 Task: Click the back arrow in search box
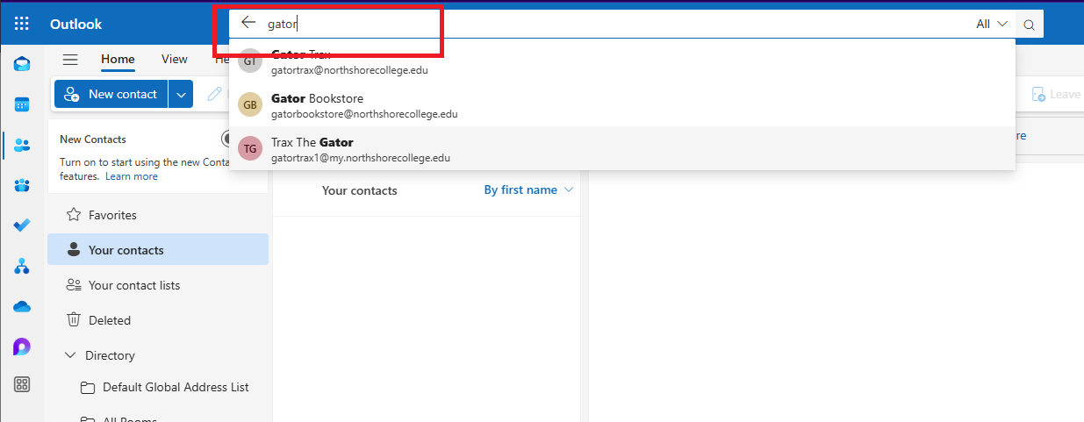click(248, 24)
